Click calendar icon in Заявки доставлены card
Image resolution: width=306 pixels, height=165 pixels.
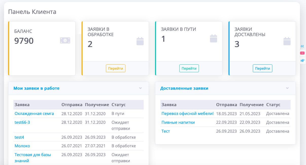(x=287, y=41)
